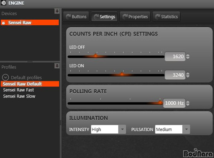Screen dimensions: 214x158
Task: Increase polling rate with up arrow
Action: [x=188, y=101]
